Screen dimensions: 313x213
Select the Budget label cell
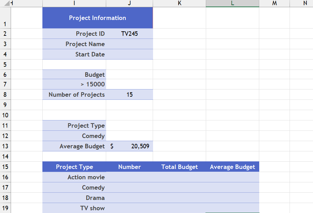click(74, 74)
